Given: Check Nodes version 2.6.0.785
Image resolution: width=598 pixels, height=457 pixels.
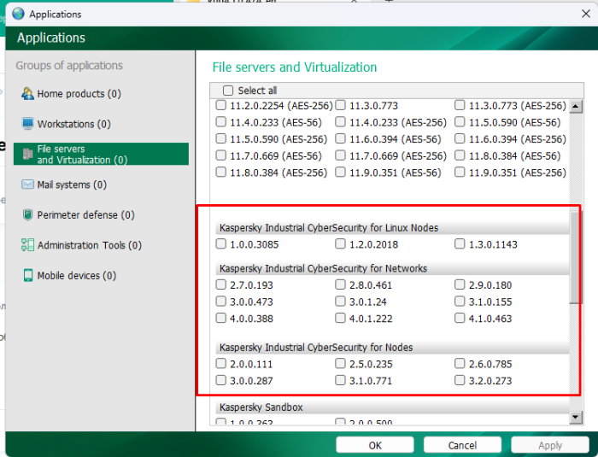Looking at the screenshot, I should click(x=460, y=364).
